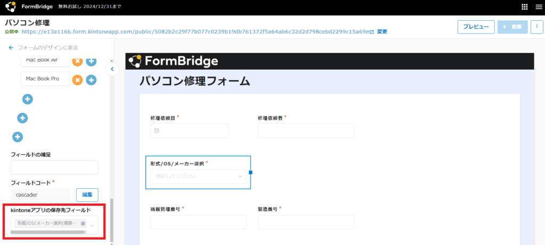This screenshot has height=245, width=545.
Task: Open the 形式/OS/メーカー選択 dropdown
Action: point(199,176)
